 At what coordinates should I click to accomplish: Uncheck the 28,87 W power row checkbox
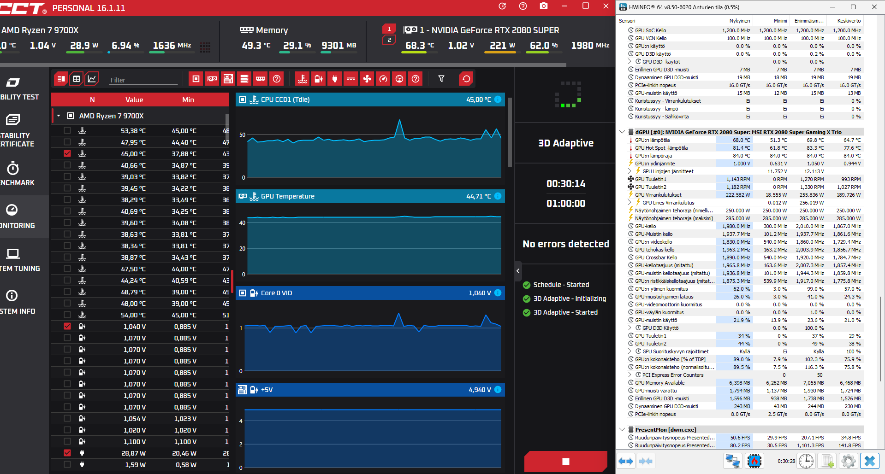tap(67, 453)
